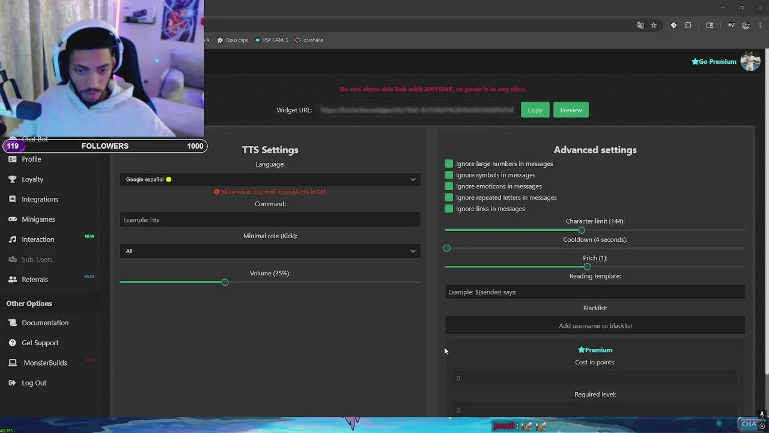Click the Cost in points field

595,378
